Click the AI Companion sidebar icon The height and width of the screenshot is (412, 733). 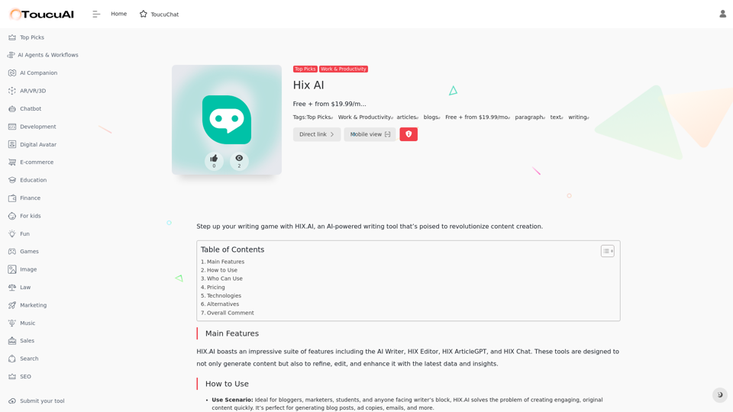(12, 73)
